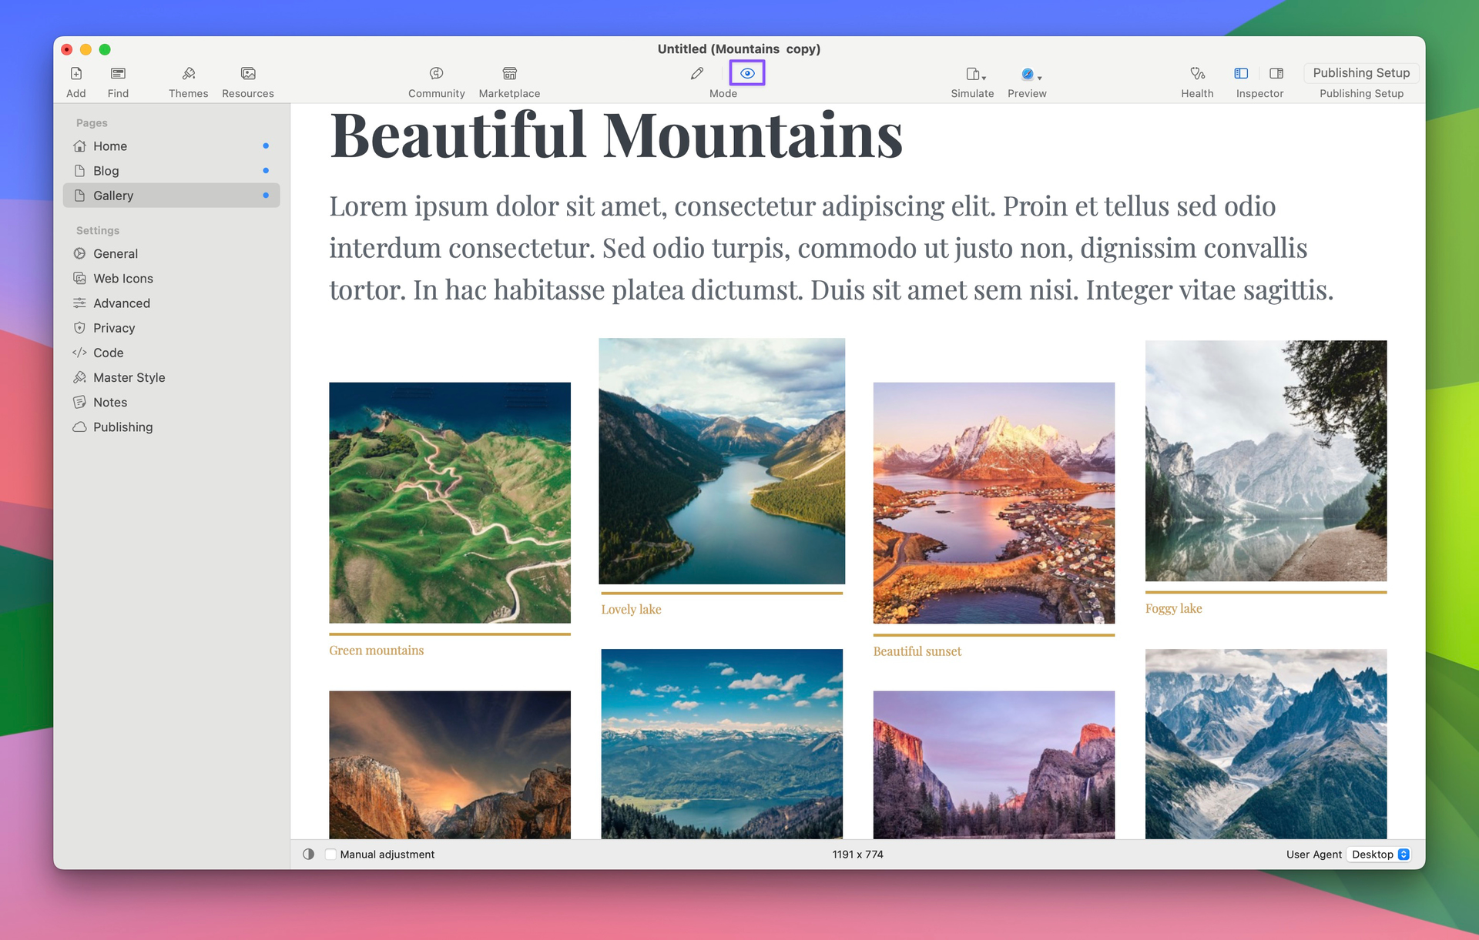Switch to Preview mode eye icon
This screenshot has height=940, width=1479.
pyautogui.click(x=747, y=74)
